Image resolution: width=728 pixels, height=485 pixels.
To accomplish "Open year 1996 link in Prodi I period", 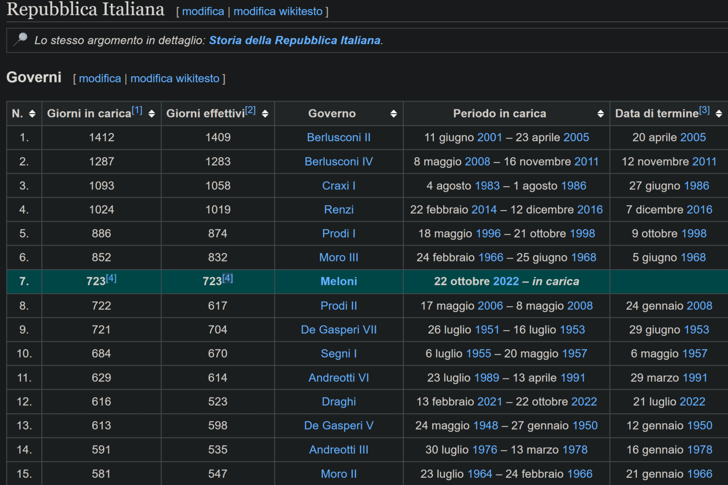I will click(488, 234).
